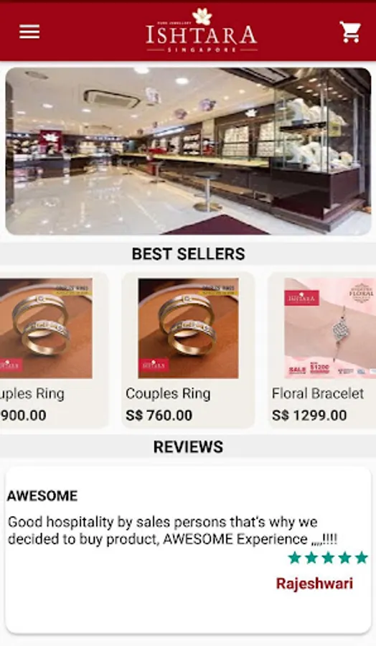The height and width of the screenshot is (646, 376).
Task: Tap the Ishtara Singapore logo
Action: pos(202,30)
